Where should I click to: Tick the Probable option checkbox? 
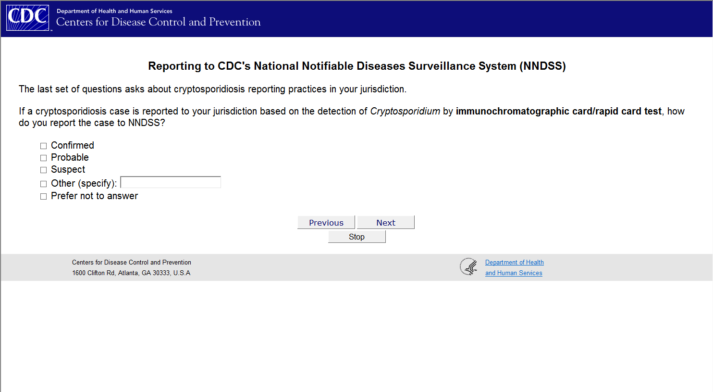[43, 158]
